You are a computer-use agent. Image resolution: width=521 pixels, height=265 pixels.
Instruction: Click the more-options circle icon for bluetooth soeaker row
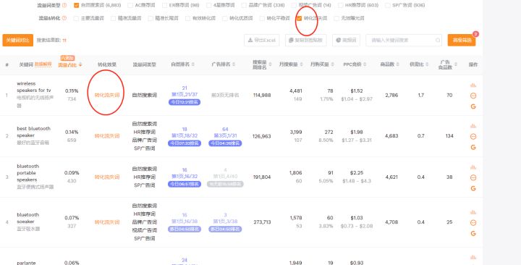[x=473, y=223]
